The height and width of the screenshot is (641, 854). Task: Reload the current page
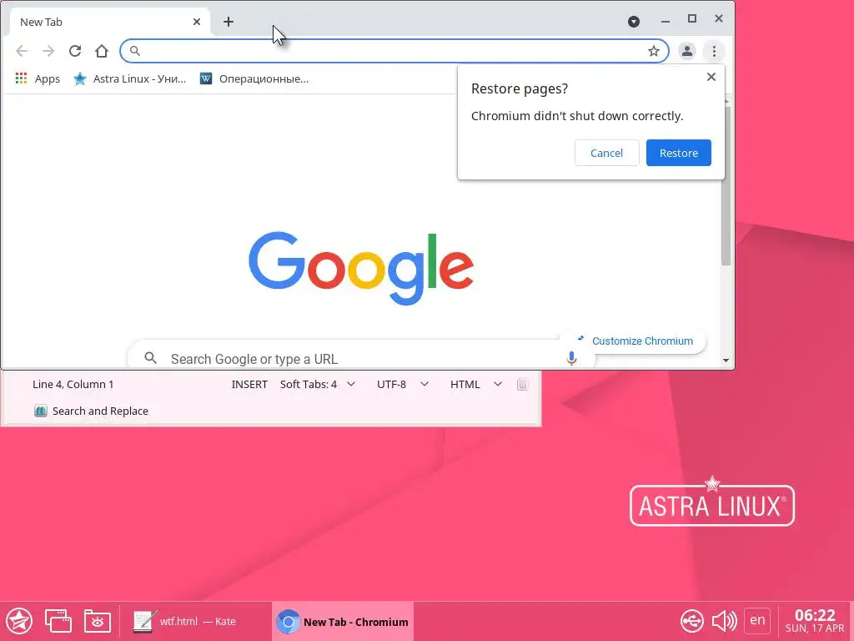click(75, 51)
